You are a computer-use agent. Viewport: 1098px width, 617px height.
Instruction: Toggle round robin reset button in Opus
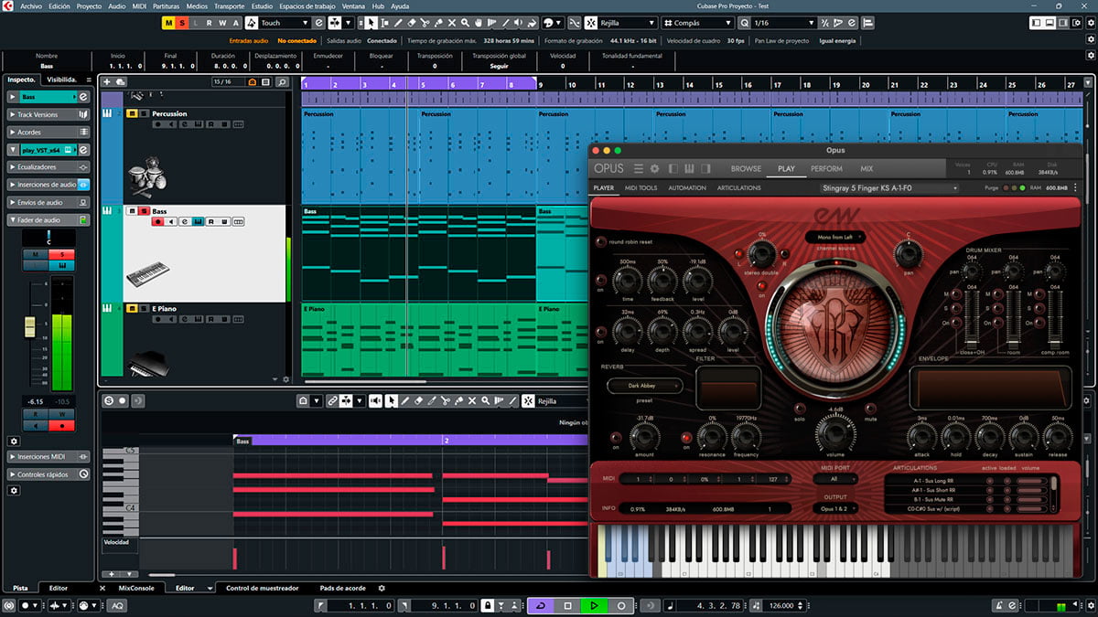click(x=601, y=242)
